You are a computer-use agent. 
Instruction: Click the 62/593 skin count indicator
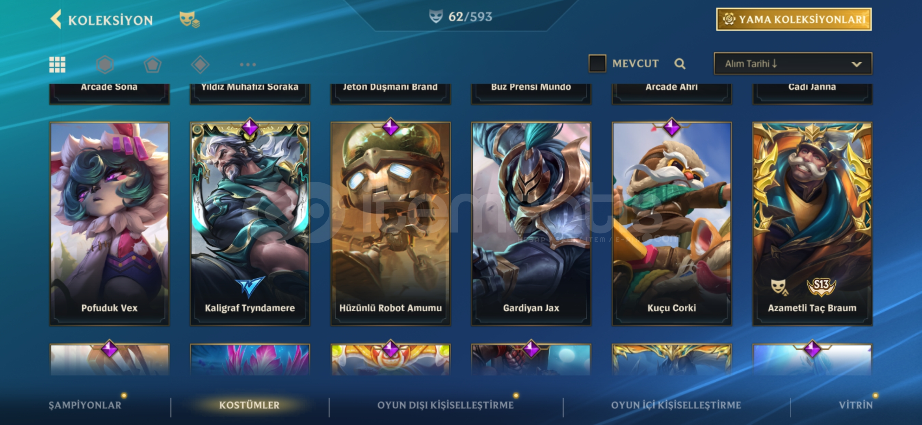point(461,17)
